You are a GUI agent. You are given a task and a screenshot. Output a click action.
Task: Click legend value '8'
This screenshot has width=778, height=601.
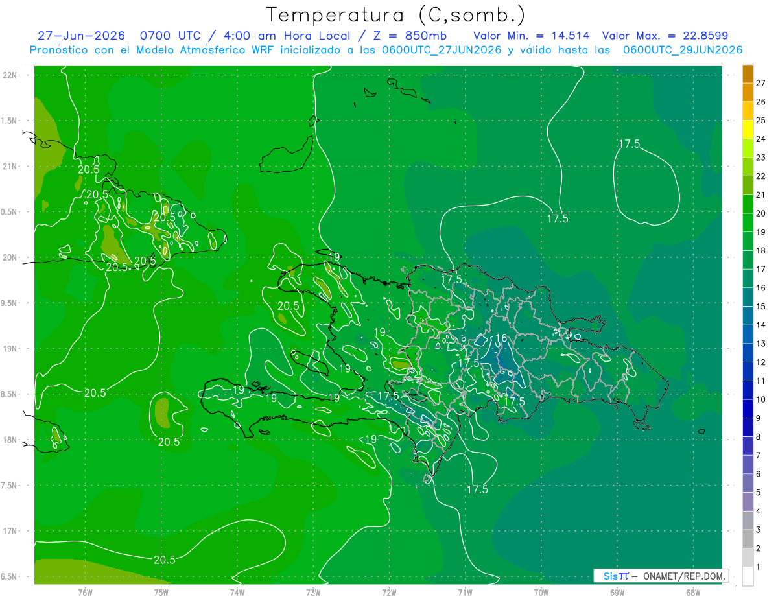[x=759, y=437]
